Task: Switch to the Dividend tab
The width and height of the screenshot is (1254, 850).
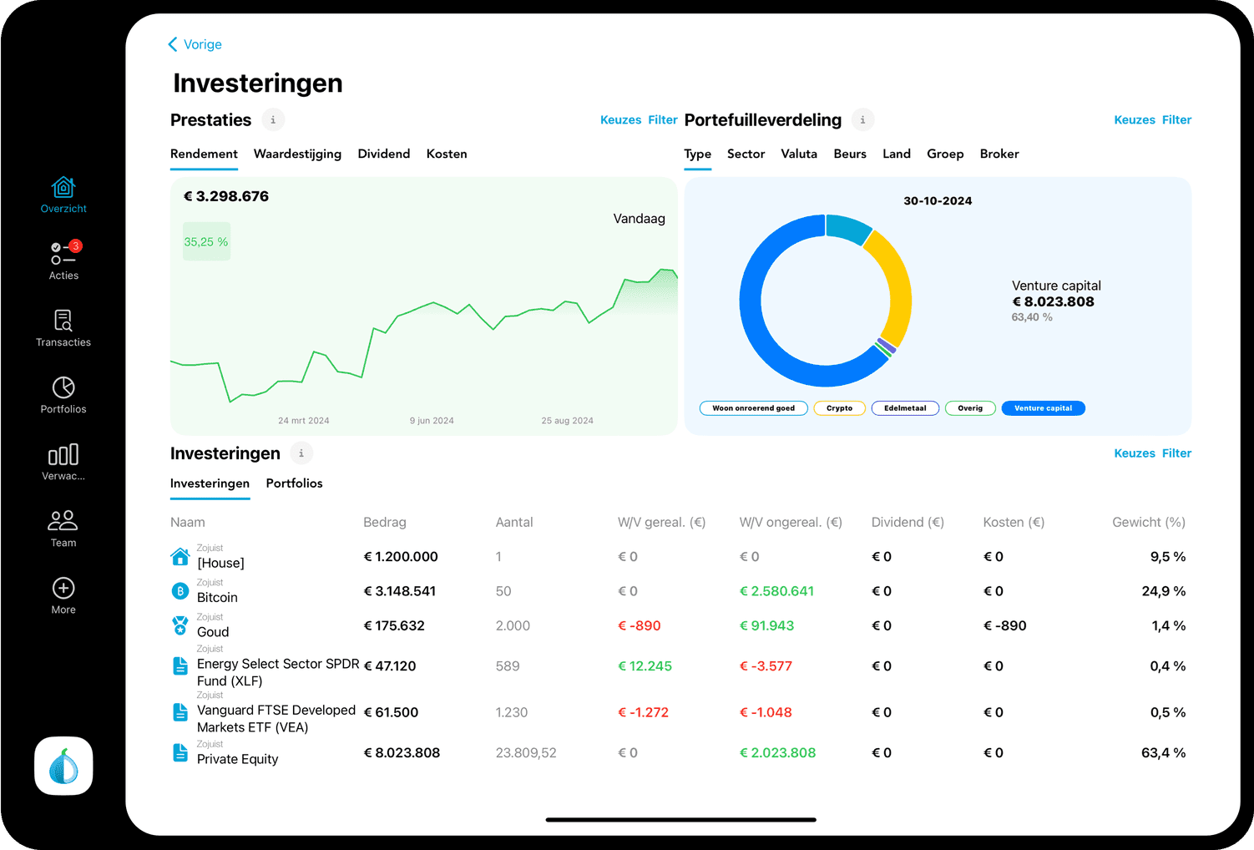Action: pyautogui.click(x=383, y=154)
